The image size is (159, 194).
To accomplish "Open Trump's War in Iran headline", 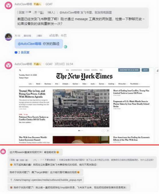I will [x=32, y=94].
